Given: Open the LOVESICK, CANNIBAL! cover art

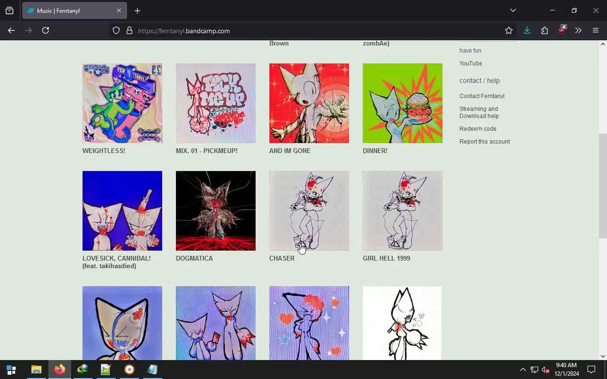Looking at the screenshot, I should coord(122,211).
